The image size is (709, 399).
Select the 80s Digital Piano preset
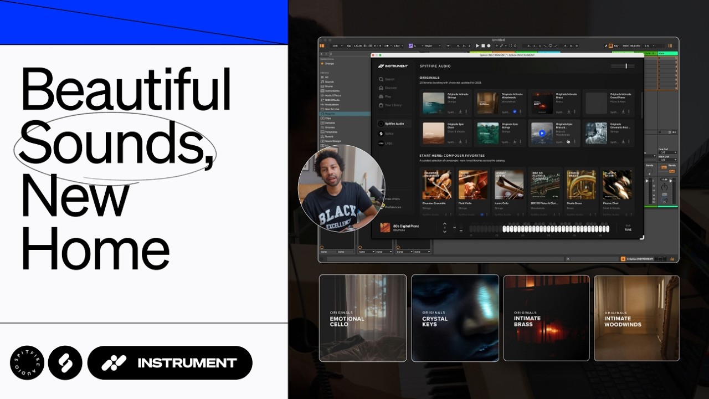click(400, 227)
